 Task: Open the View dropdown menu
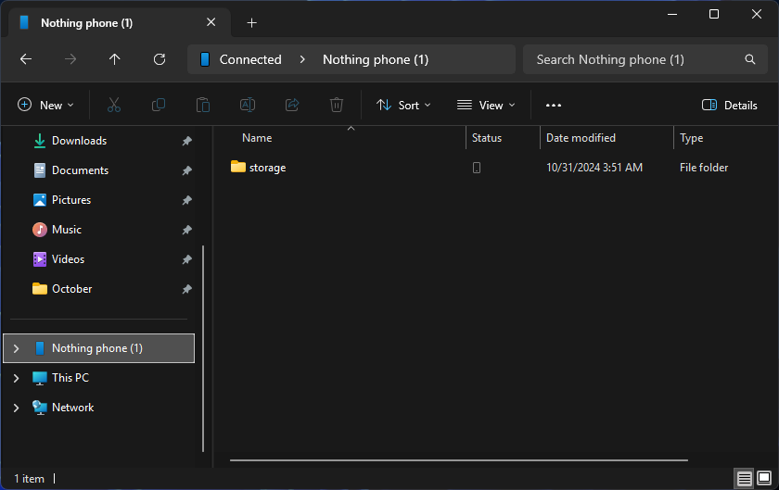[x=486, y=106]
